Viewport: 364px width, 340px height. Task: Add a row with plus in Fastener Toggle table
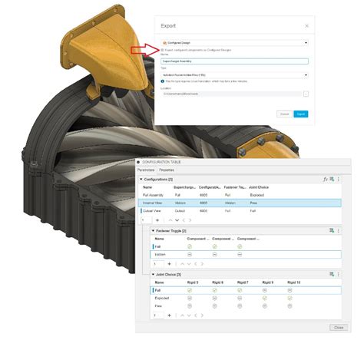tap(169, 264)
